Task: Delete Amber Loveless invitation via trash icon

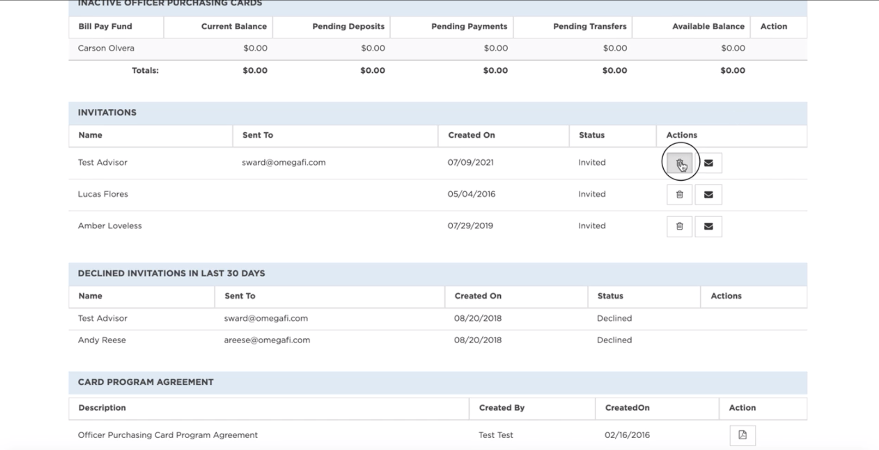Action: tap(680, 226)
